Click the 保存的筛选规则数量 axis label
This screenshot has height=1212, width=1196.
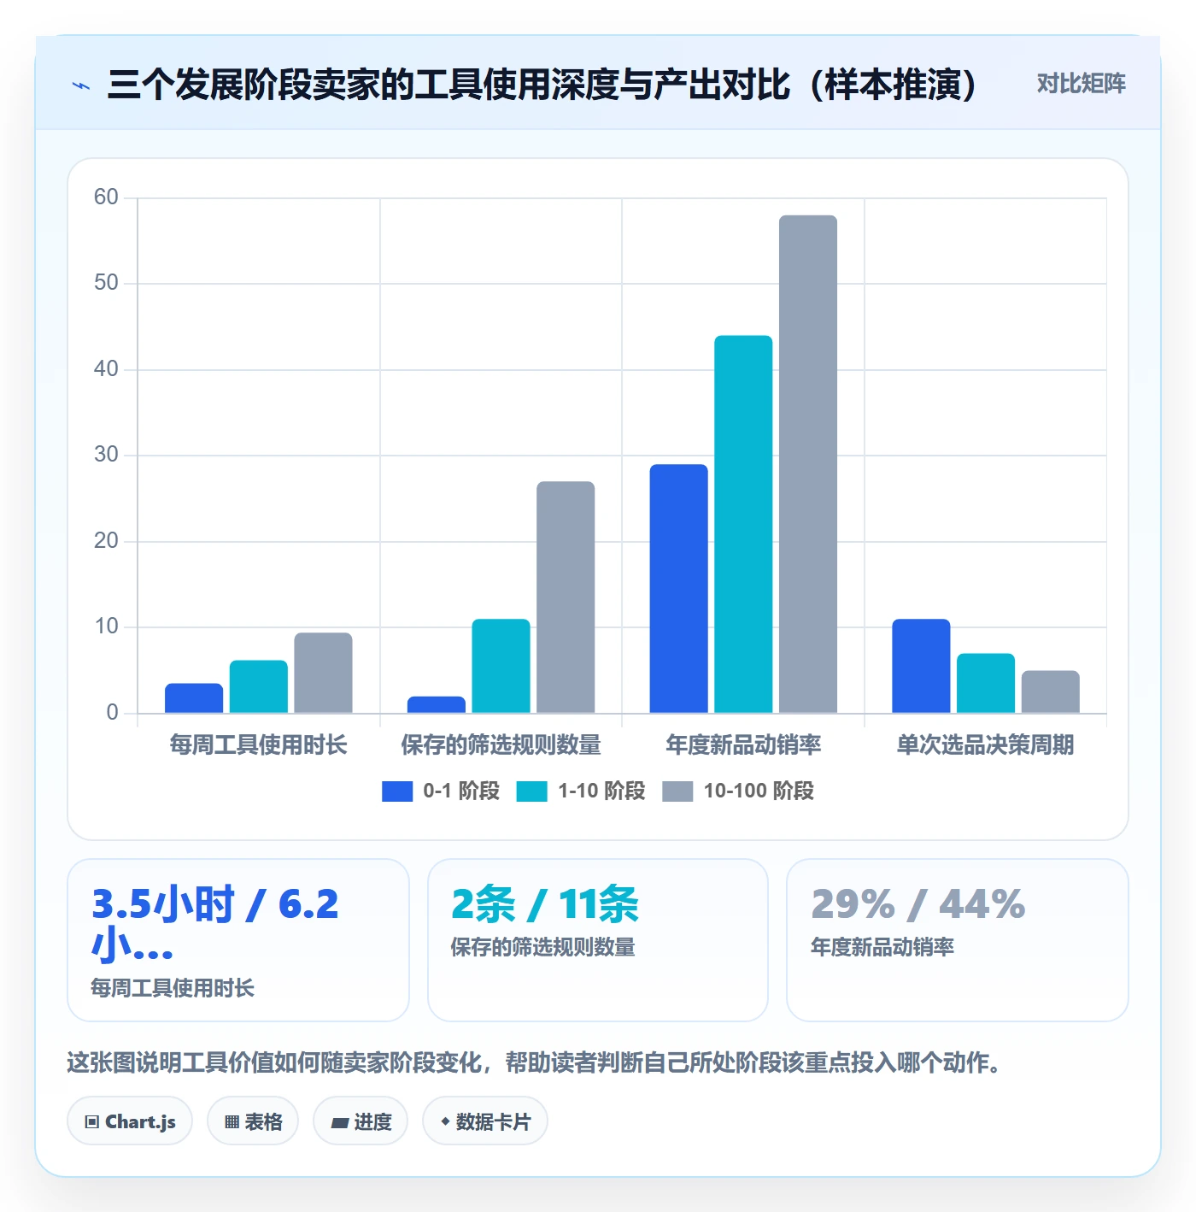(501, 745)
